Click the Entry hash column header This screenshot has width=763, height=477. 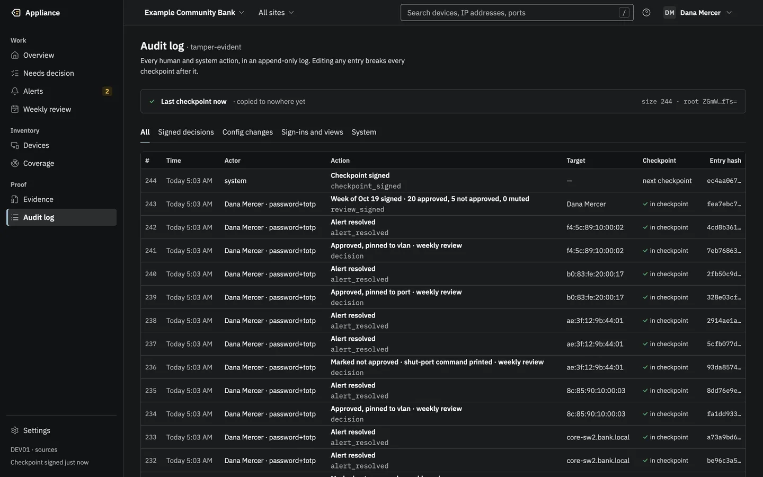[725, 161]
